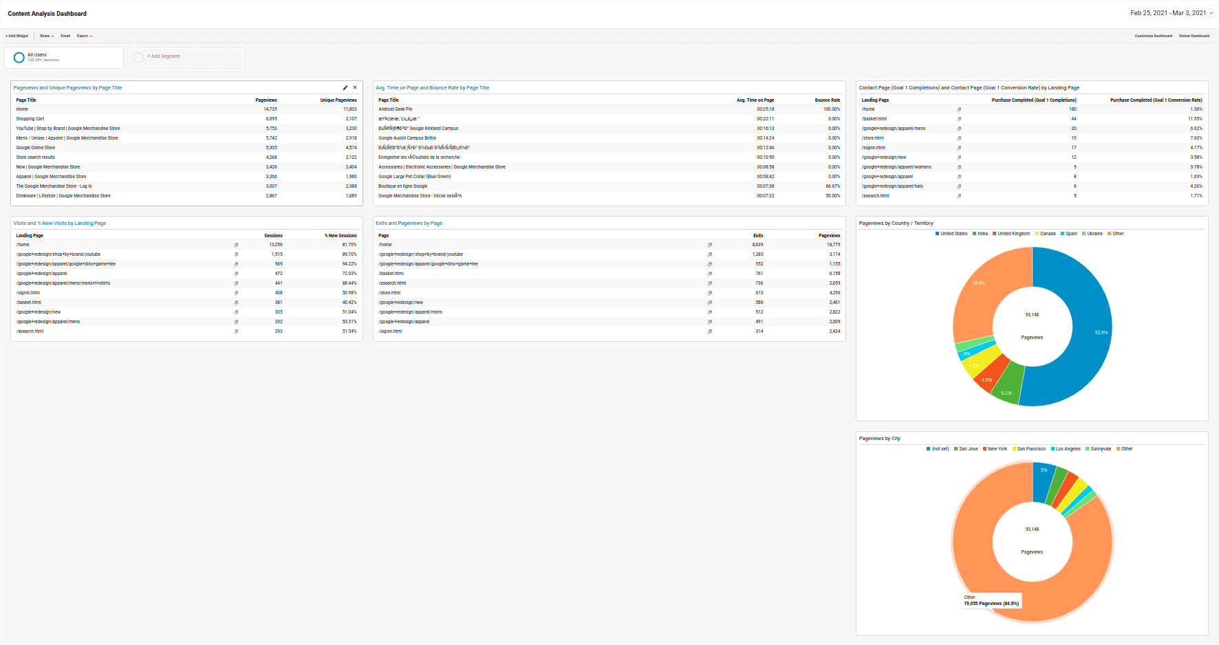Click go-to-report icon beside /search.html in Exits widget
The height and width of the screenshot is (645, 1219).
[709, 283]
